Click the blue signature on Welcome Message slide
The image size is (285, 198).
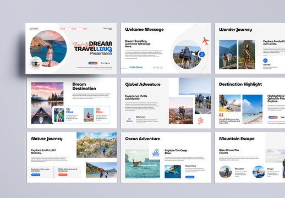coord(136,67)
